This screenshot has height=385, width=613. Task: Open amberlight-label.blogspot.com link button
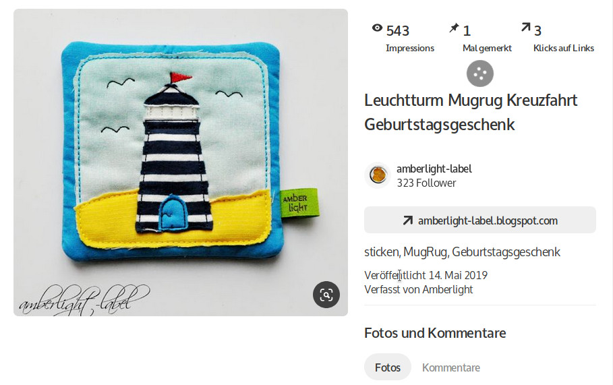[479, 220]
